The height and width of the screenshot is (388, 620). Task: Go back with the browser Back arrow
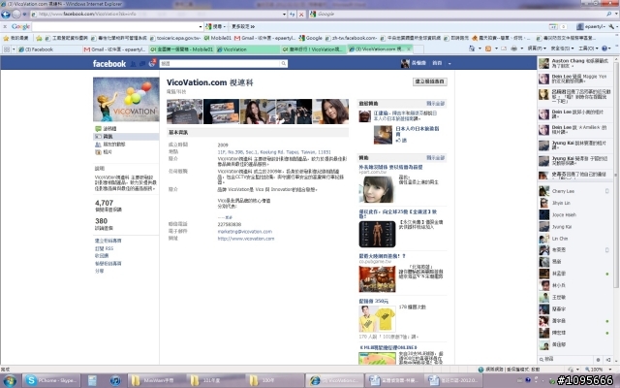6,15
